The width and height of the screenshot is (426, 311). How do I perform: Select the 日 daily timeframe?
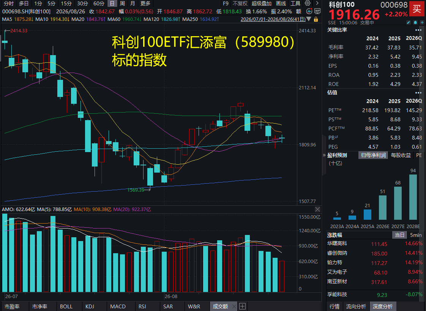tap(112, 3)
